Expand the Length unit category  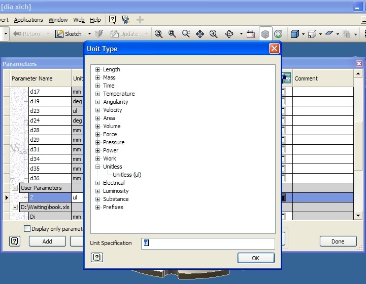point(98,69)
